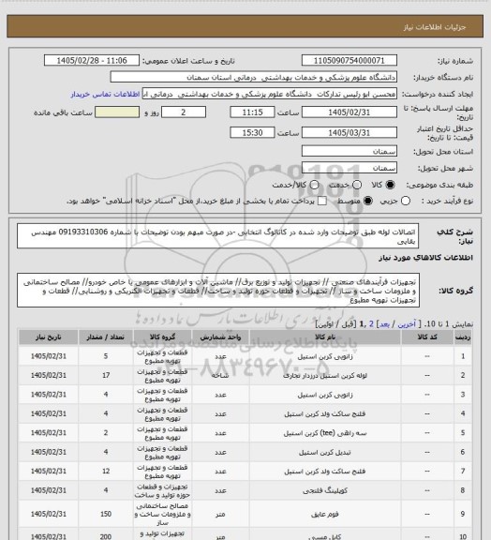Click row 4 item فلنج ساکت ولد کربن استیل
This screenshot has height=540, width=491.
pyautogui.click(x=325, y=414)
